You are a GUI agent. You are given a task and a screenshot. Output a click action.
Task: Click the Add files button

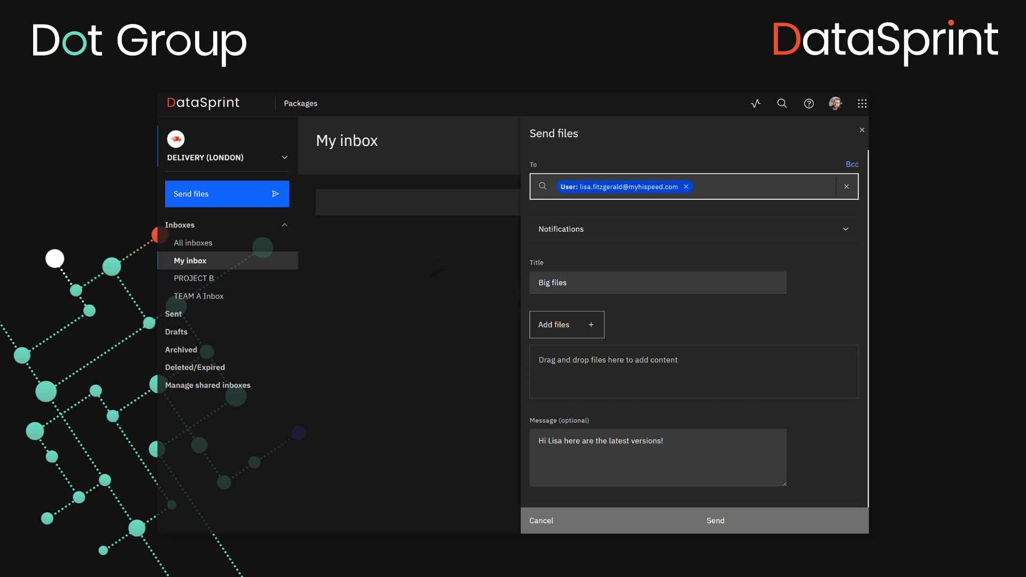pyautogui.click(x=566, y=325)
